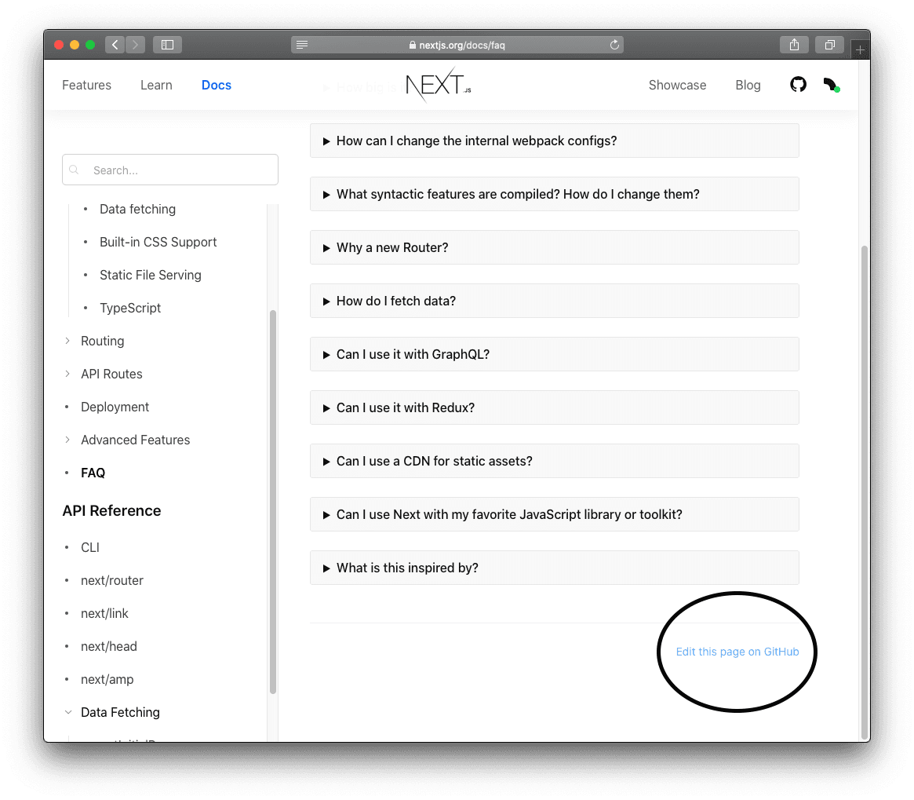Click the magnifier icon in the search box

tap(74, 170)
